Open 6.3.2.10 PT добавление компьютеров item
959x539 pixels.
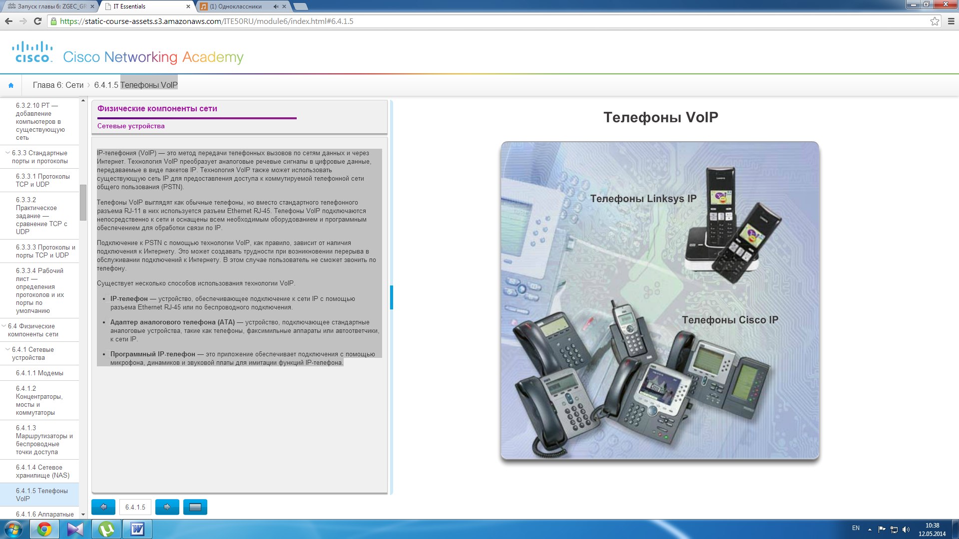coord(40,122)
